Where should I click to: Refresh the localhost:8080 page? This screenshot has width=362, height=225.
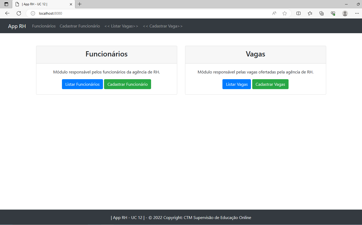[18, 13]
